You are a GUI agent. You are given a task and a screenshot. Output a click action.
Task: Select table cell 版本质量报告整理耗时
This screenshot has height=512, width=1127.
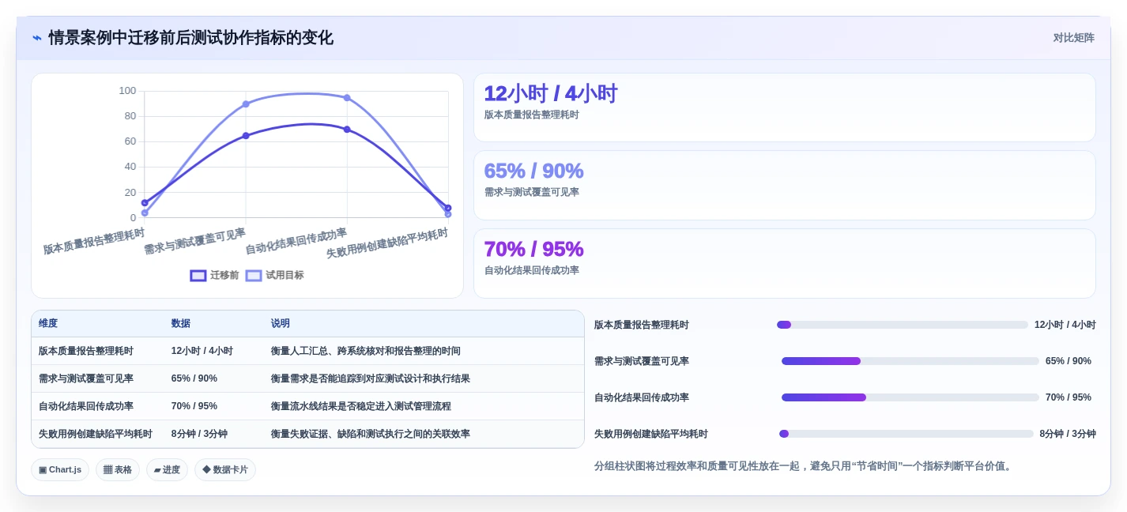86,351
